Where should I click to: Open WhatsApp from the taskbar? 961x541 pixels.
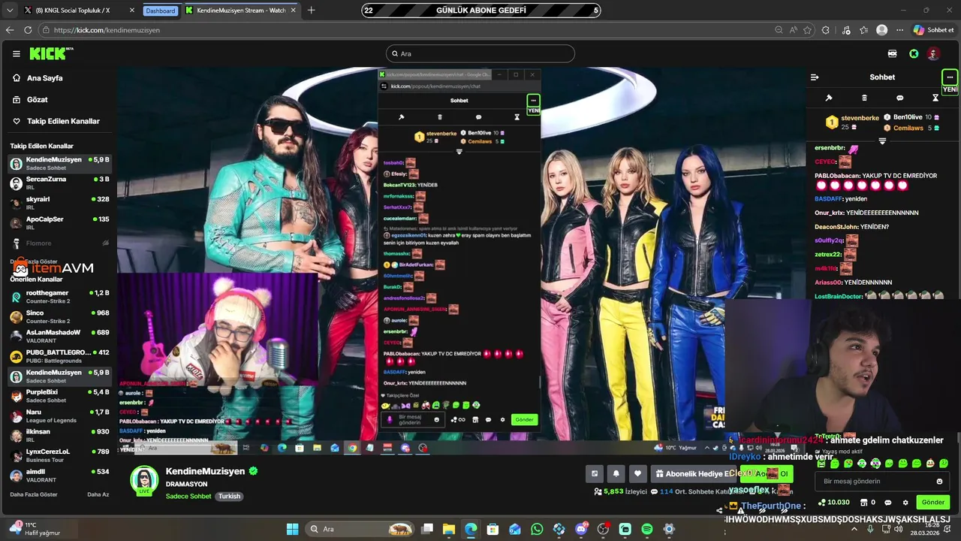coord(537,529)
